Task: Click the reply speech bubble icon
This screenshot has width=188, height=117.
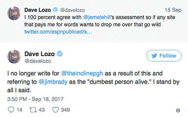Action: (11, 110)
